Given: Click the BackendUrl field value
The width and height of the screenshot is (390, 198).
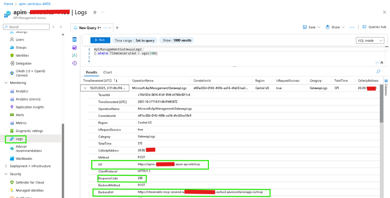Looking at the screenshot, I should click(200, 192).
